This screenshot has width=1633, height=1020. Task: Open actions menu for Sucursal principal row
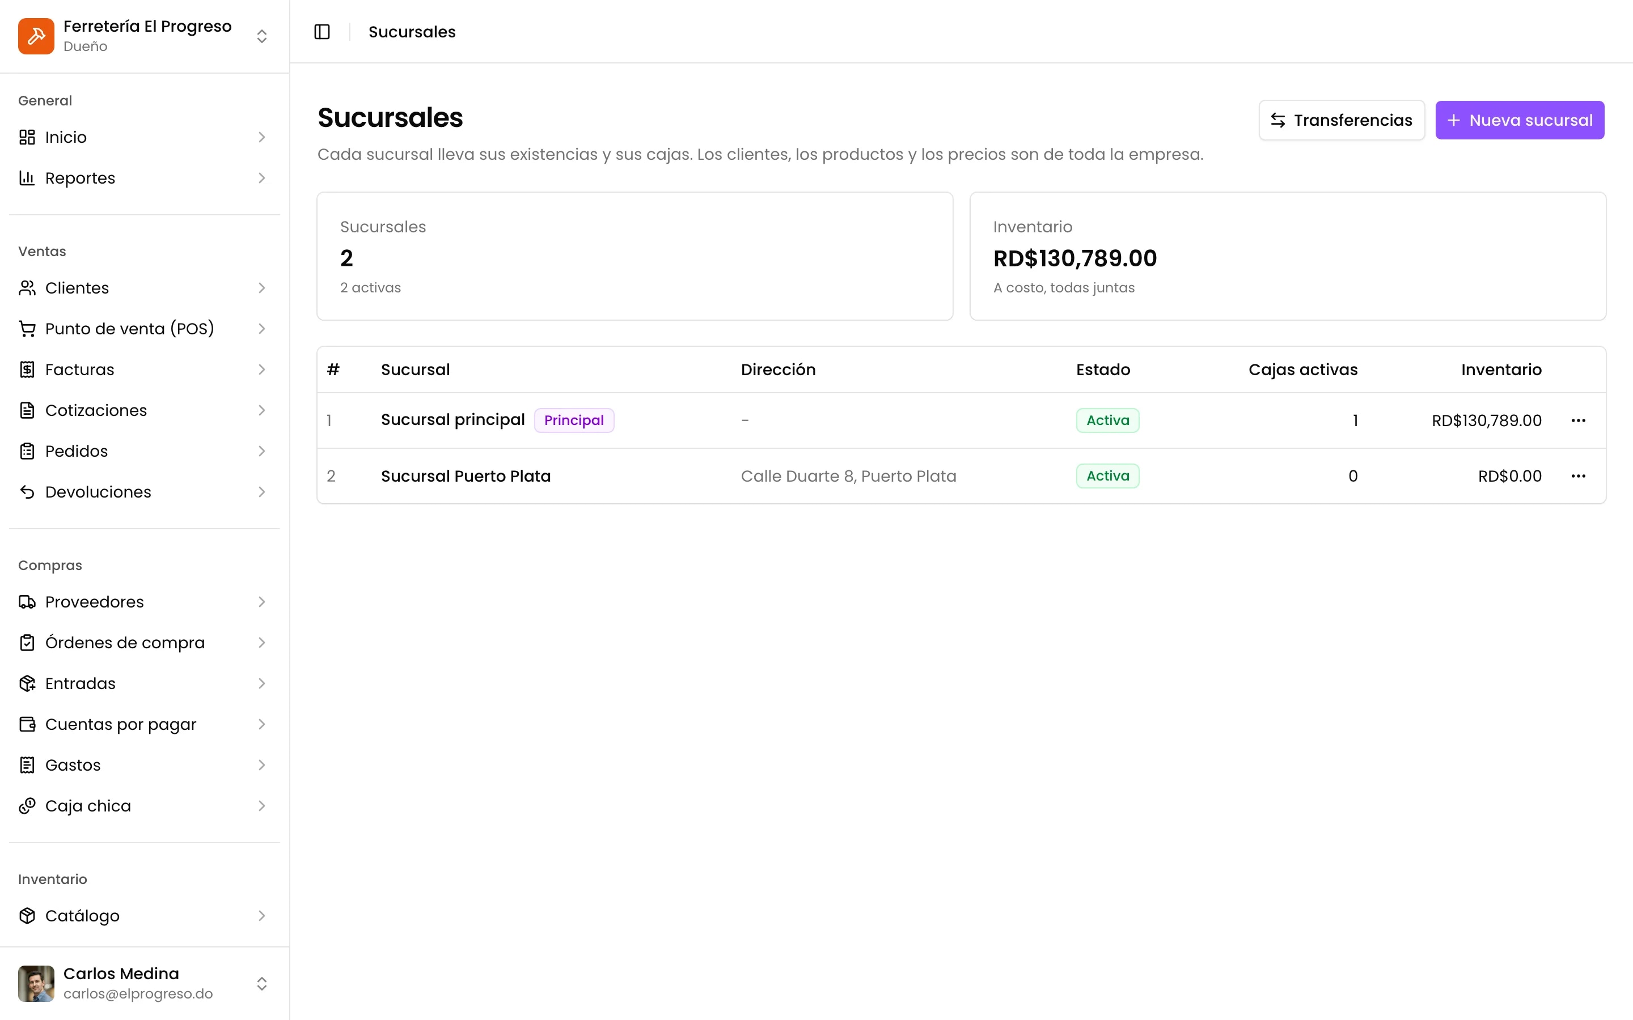(x=1577, y=420)
